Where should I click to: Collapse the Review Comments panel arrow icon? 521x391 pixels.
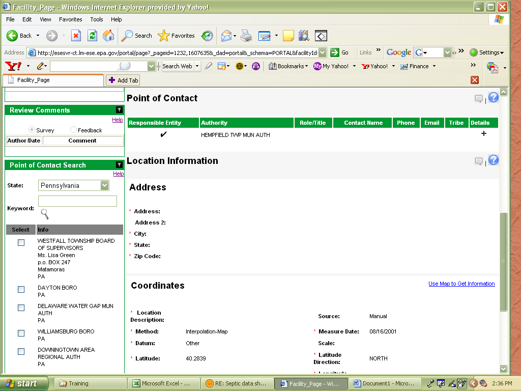pyautogui.click(x=119, y=110)
